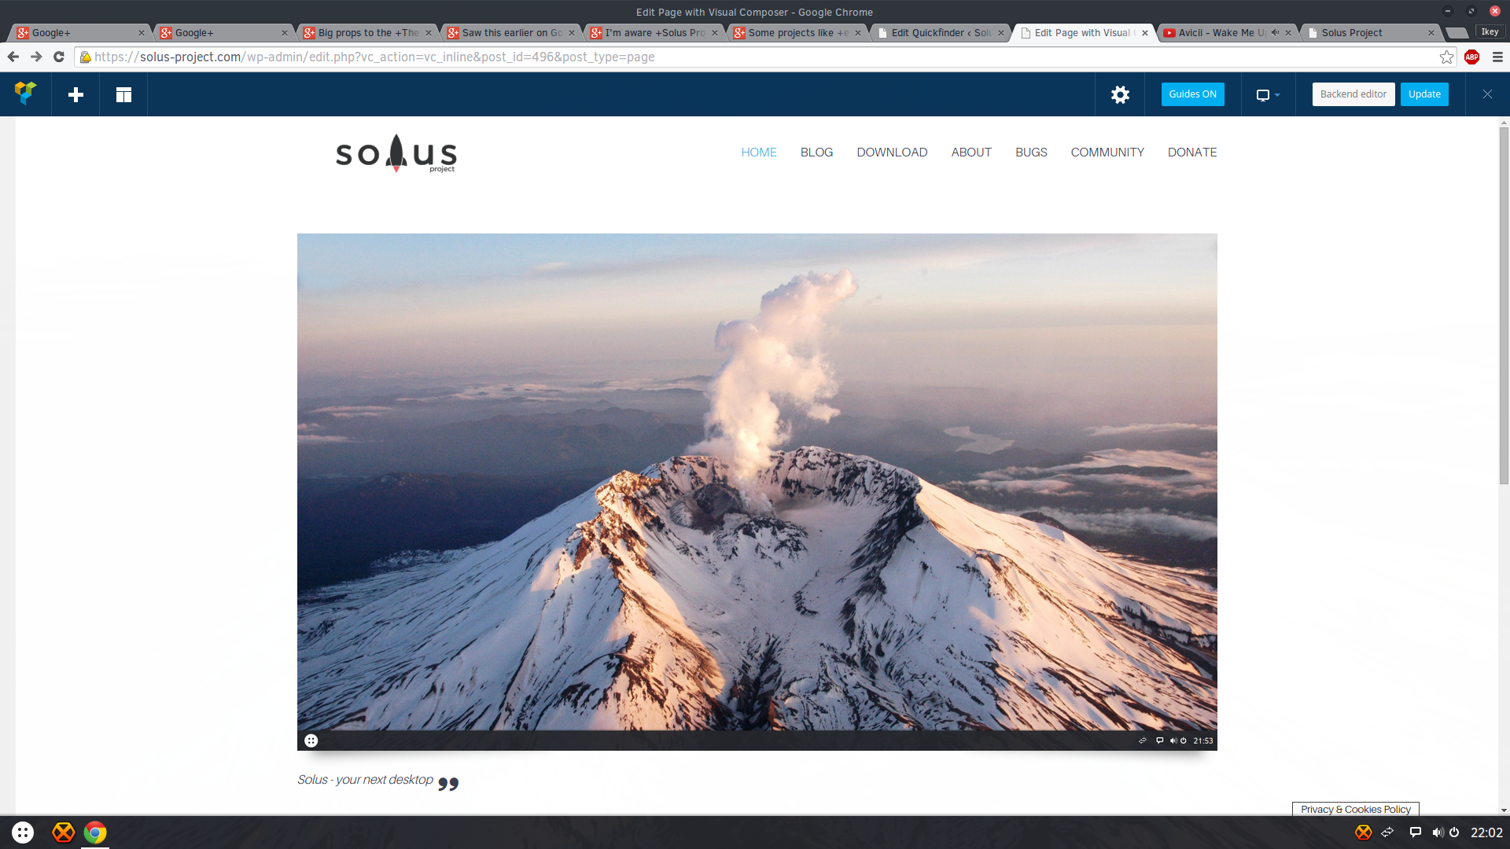Screen dimensions: 1510x849
Task: Open HOME nav link
Action: 759,153
